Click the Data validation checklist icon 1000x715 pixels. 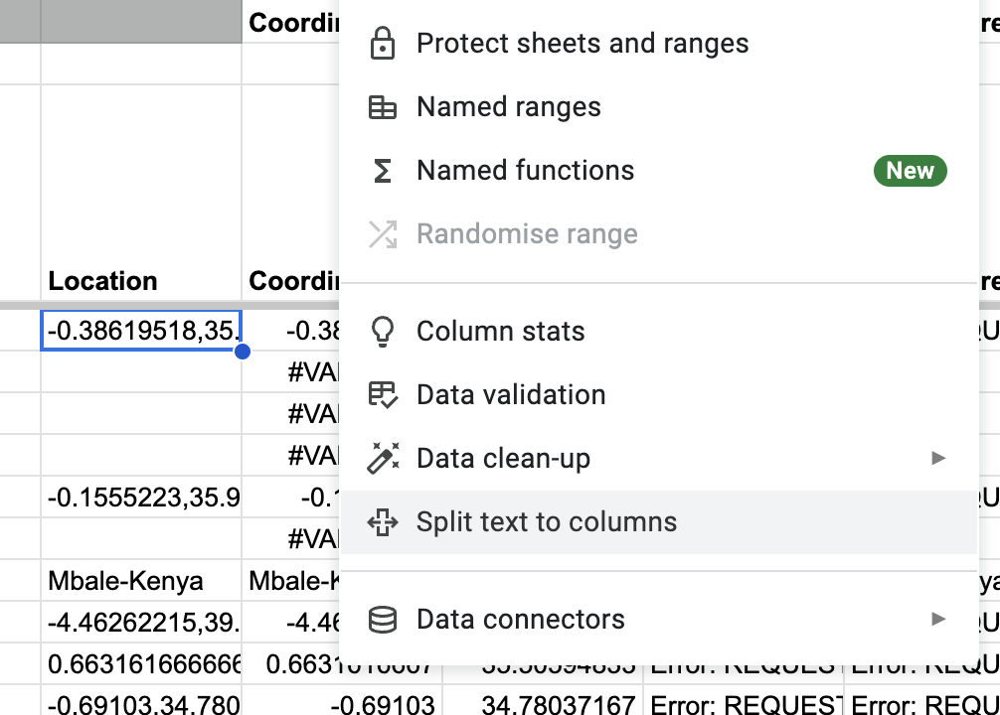click(384, 394)
